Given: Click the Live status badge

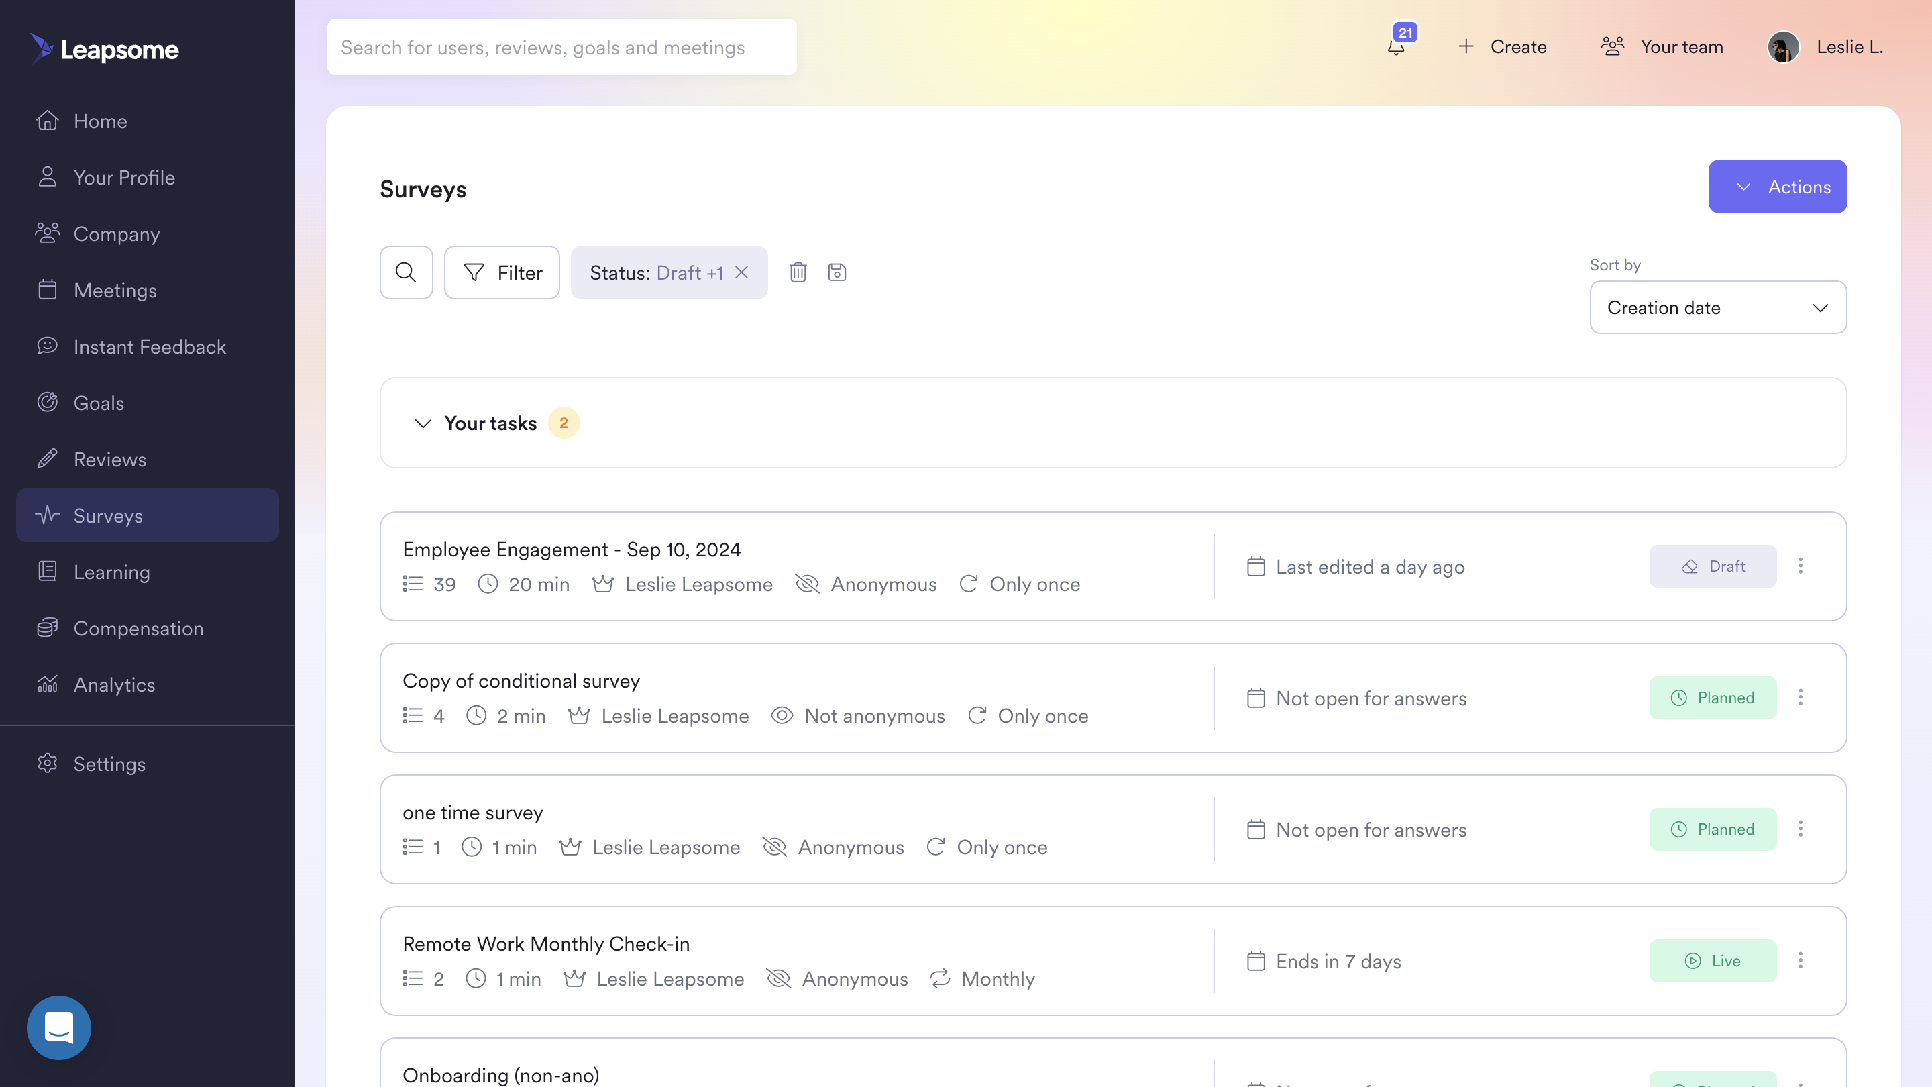Looking at the screenshot, I should pyautogui.click(x=1713, y=961).
